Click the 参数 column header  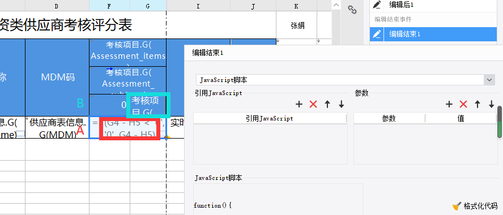tap(389, 119)
